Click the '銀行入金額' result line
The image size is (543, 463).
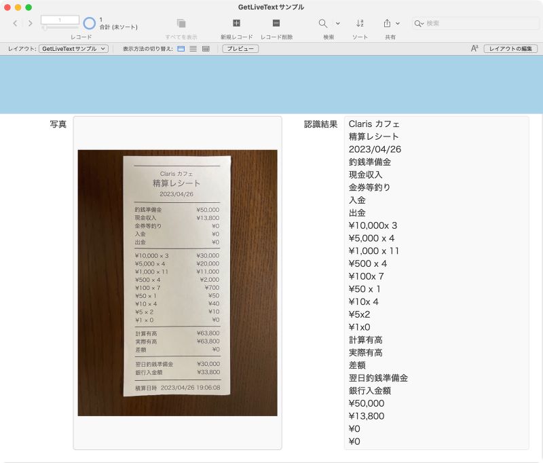(370, 390)
